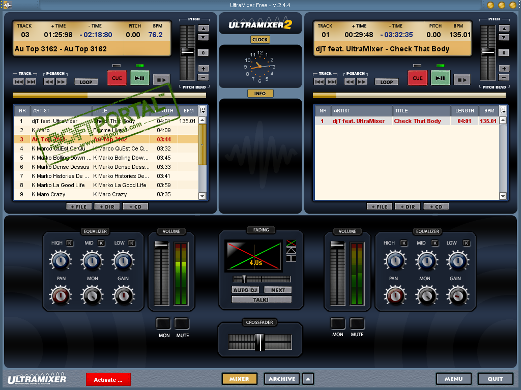Skip to next track on left deck
Viewport: 521px width, 390px height.
pyautogui.click(x=31, y=82)
